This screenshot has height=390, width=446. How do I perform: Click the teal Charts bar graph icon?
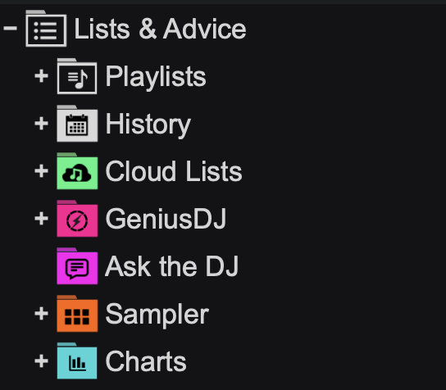click(77, 361)
